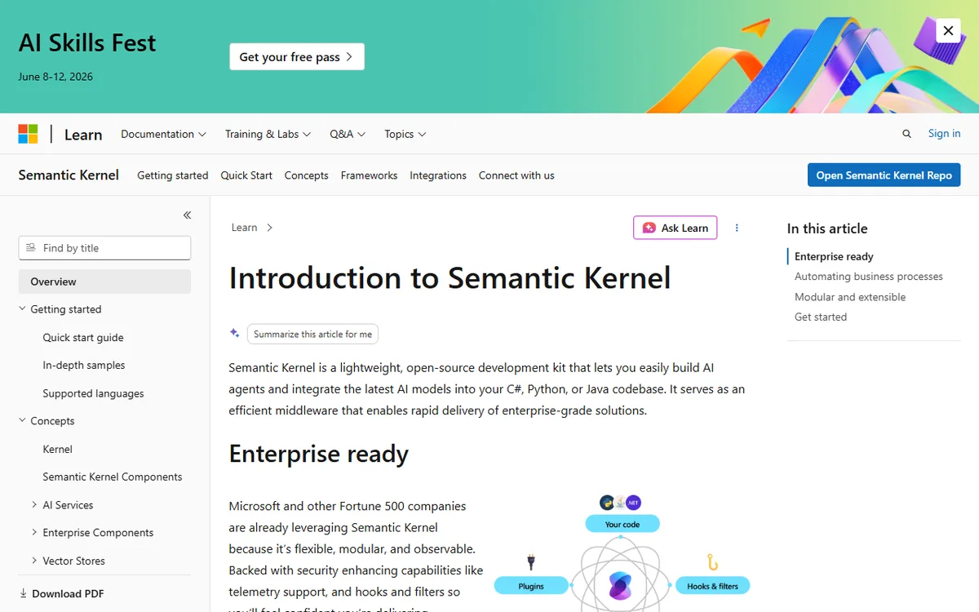
Task: Open the more actions ellipsis menu
Action: click(737, 228)
